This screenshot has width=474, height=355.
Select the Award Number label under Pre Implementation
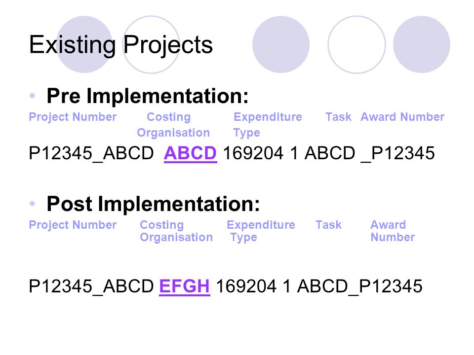click(x=402, y=117)
